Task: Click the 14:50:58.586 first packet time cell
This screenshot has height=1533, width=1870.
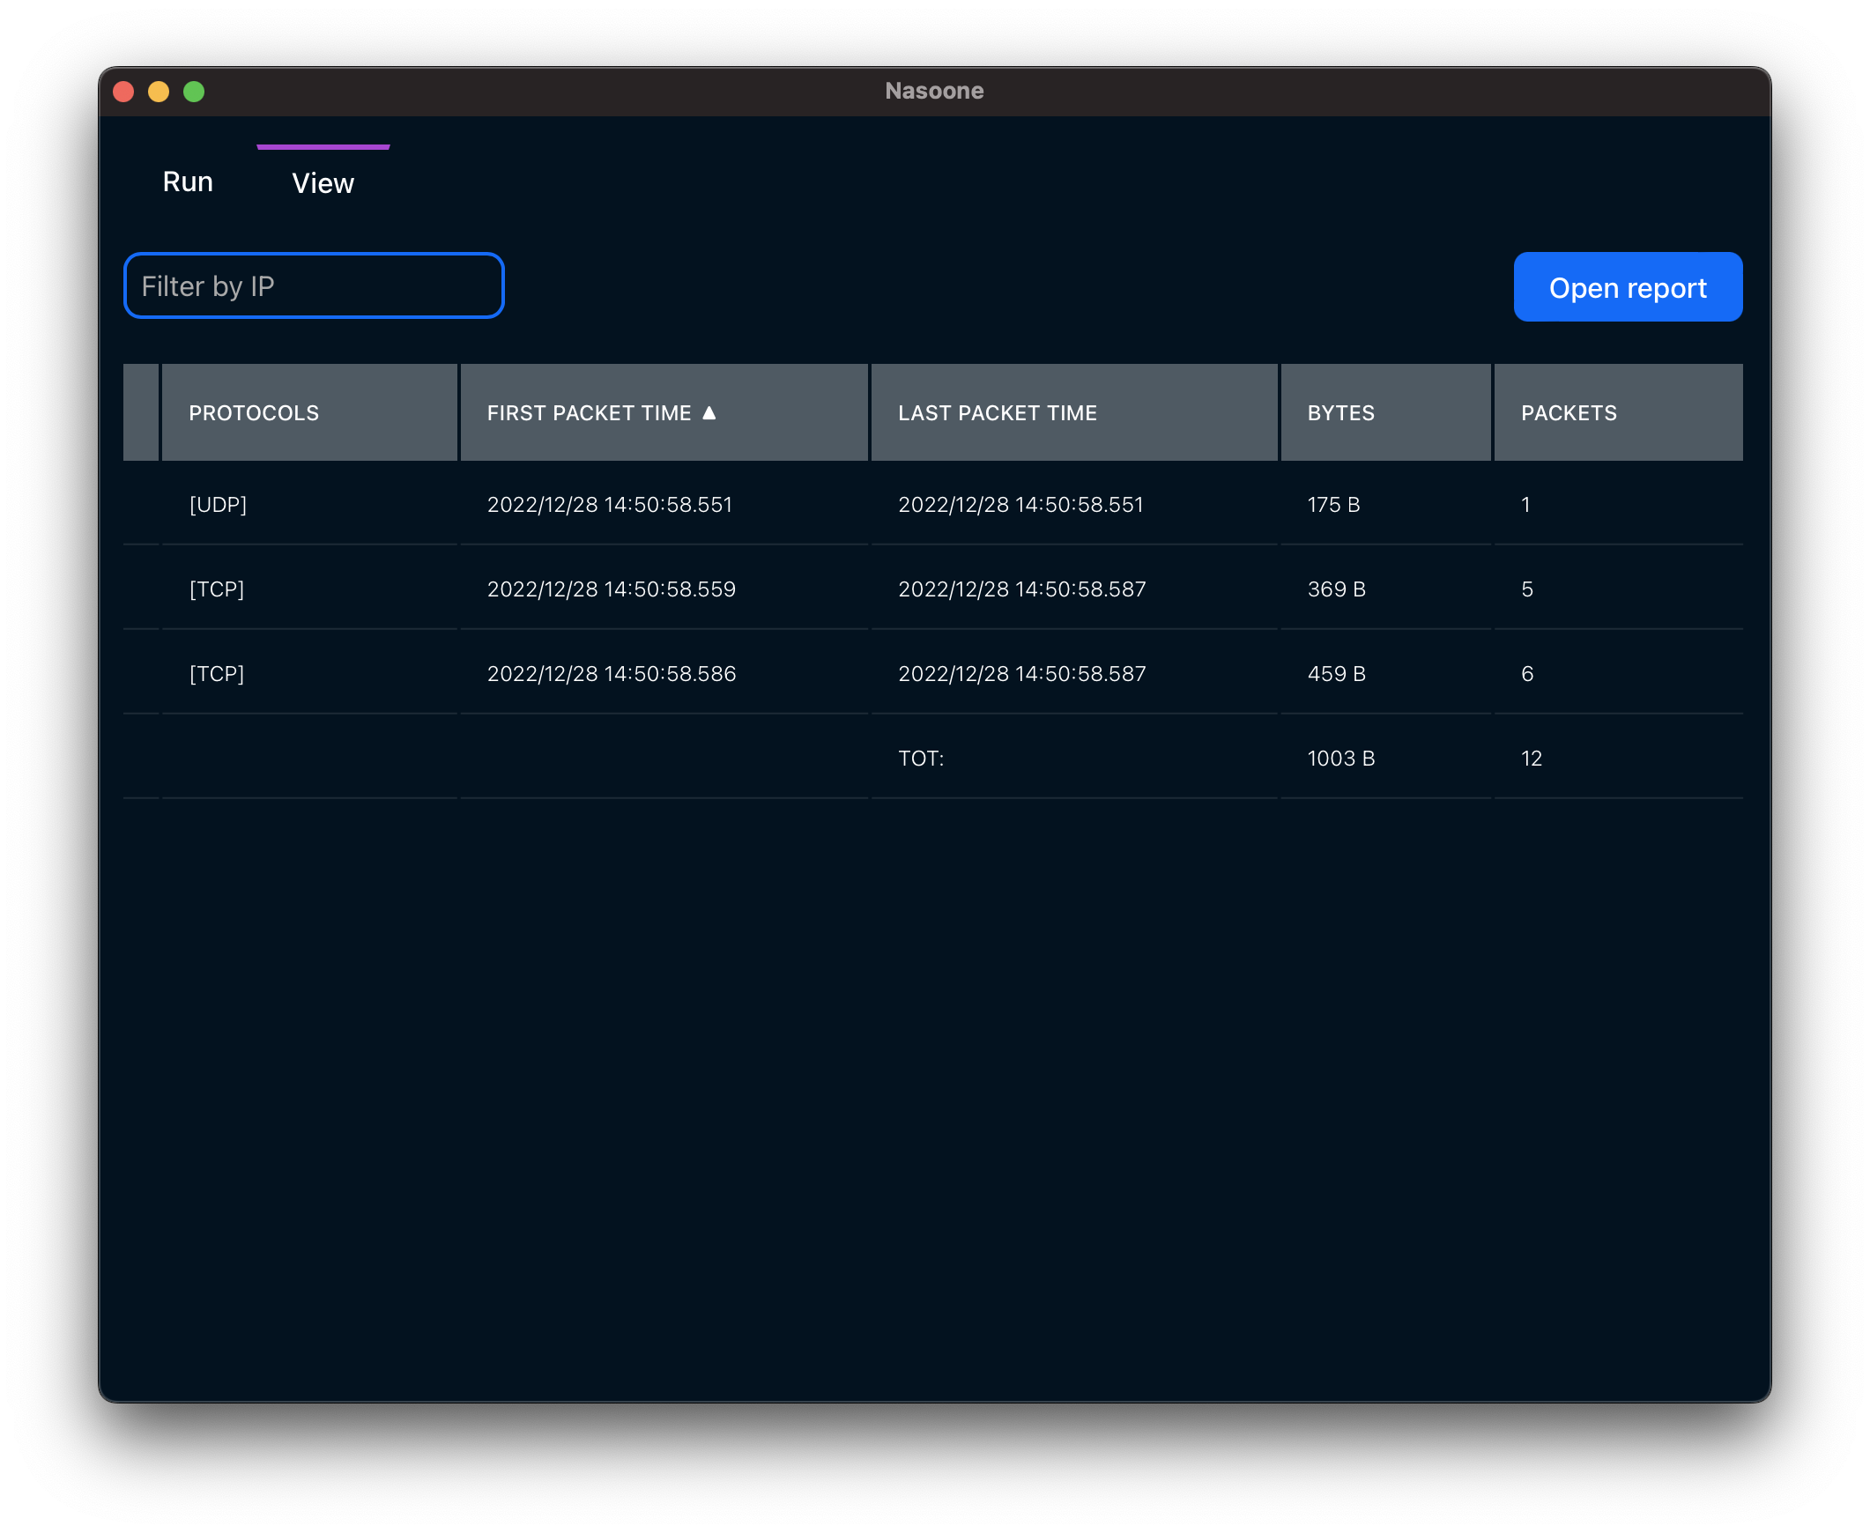Action: [612, 674]
